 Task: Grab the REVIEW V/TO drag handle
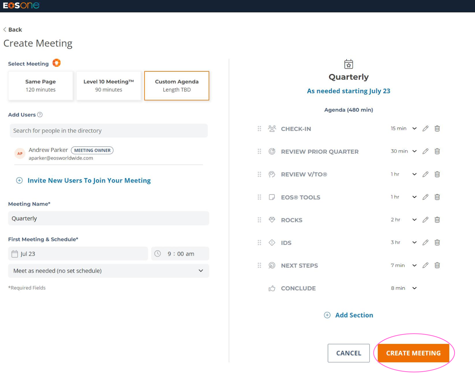point(259,174)
